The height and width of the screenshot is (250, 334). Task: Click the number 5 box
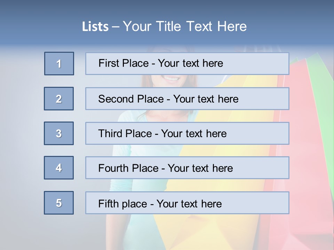point(59,203)
